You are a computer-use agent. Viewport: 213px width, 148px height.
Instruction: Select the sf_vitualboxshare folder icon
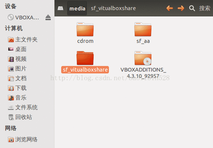[85, 58]
